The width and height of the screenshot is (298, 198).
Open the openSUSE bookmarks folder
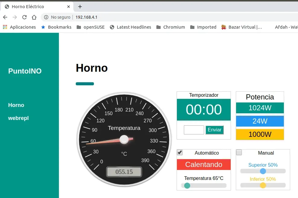tap(91, 27)
